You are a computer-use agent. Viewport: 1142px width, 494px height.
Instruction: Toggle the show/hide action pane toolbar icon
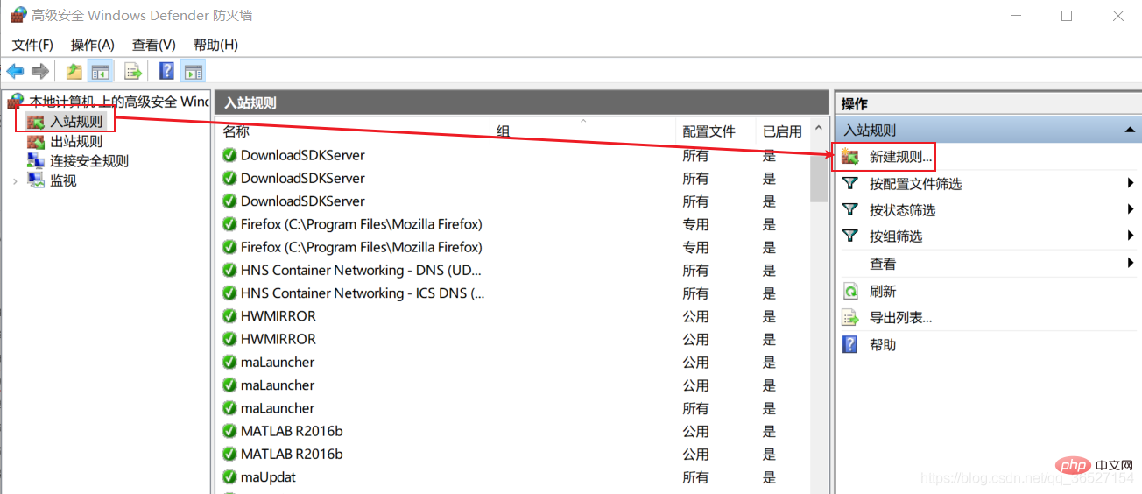click(x=193, y=71)
